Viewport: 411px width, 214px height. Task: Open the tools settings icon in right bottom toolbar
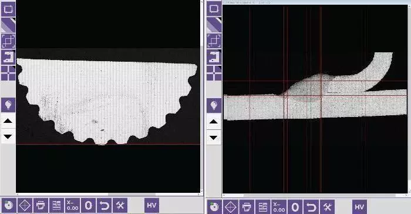(x=327, y=207)
